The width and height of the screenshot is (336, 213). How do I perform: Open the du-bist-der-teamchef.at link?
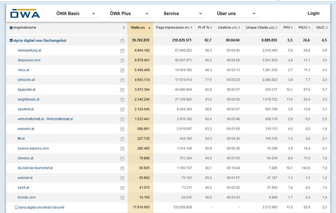pyautogui.click(x=35, y=168)
